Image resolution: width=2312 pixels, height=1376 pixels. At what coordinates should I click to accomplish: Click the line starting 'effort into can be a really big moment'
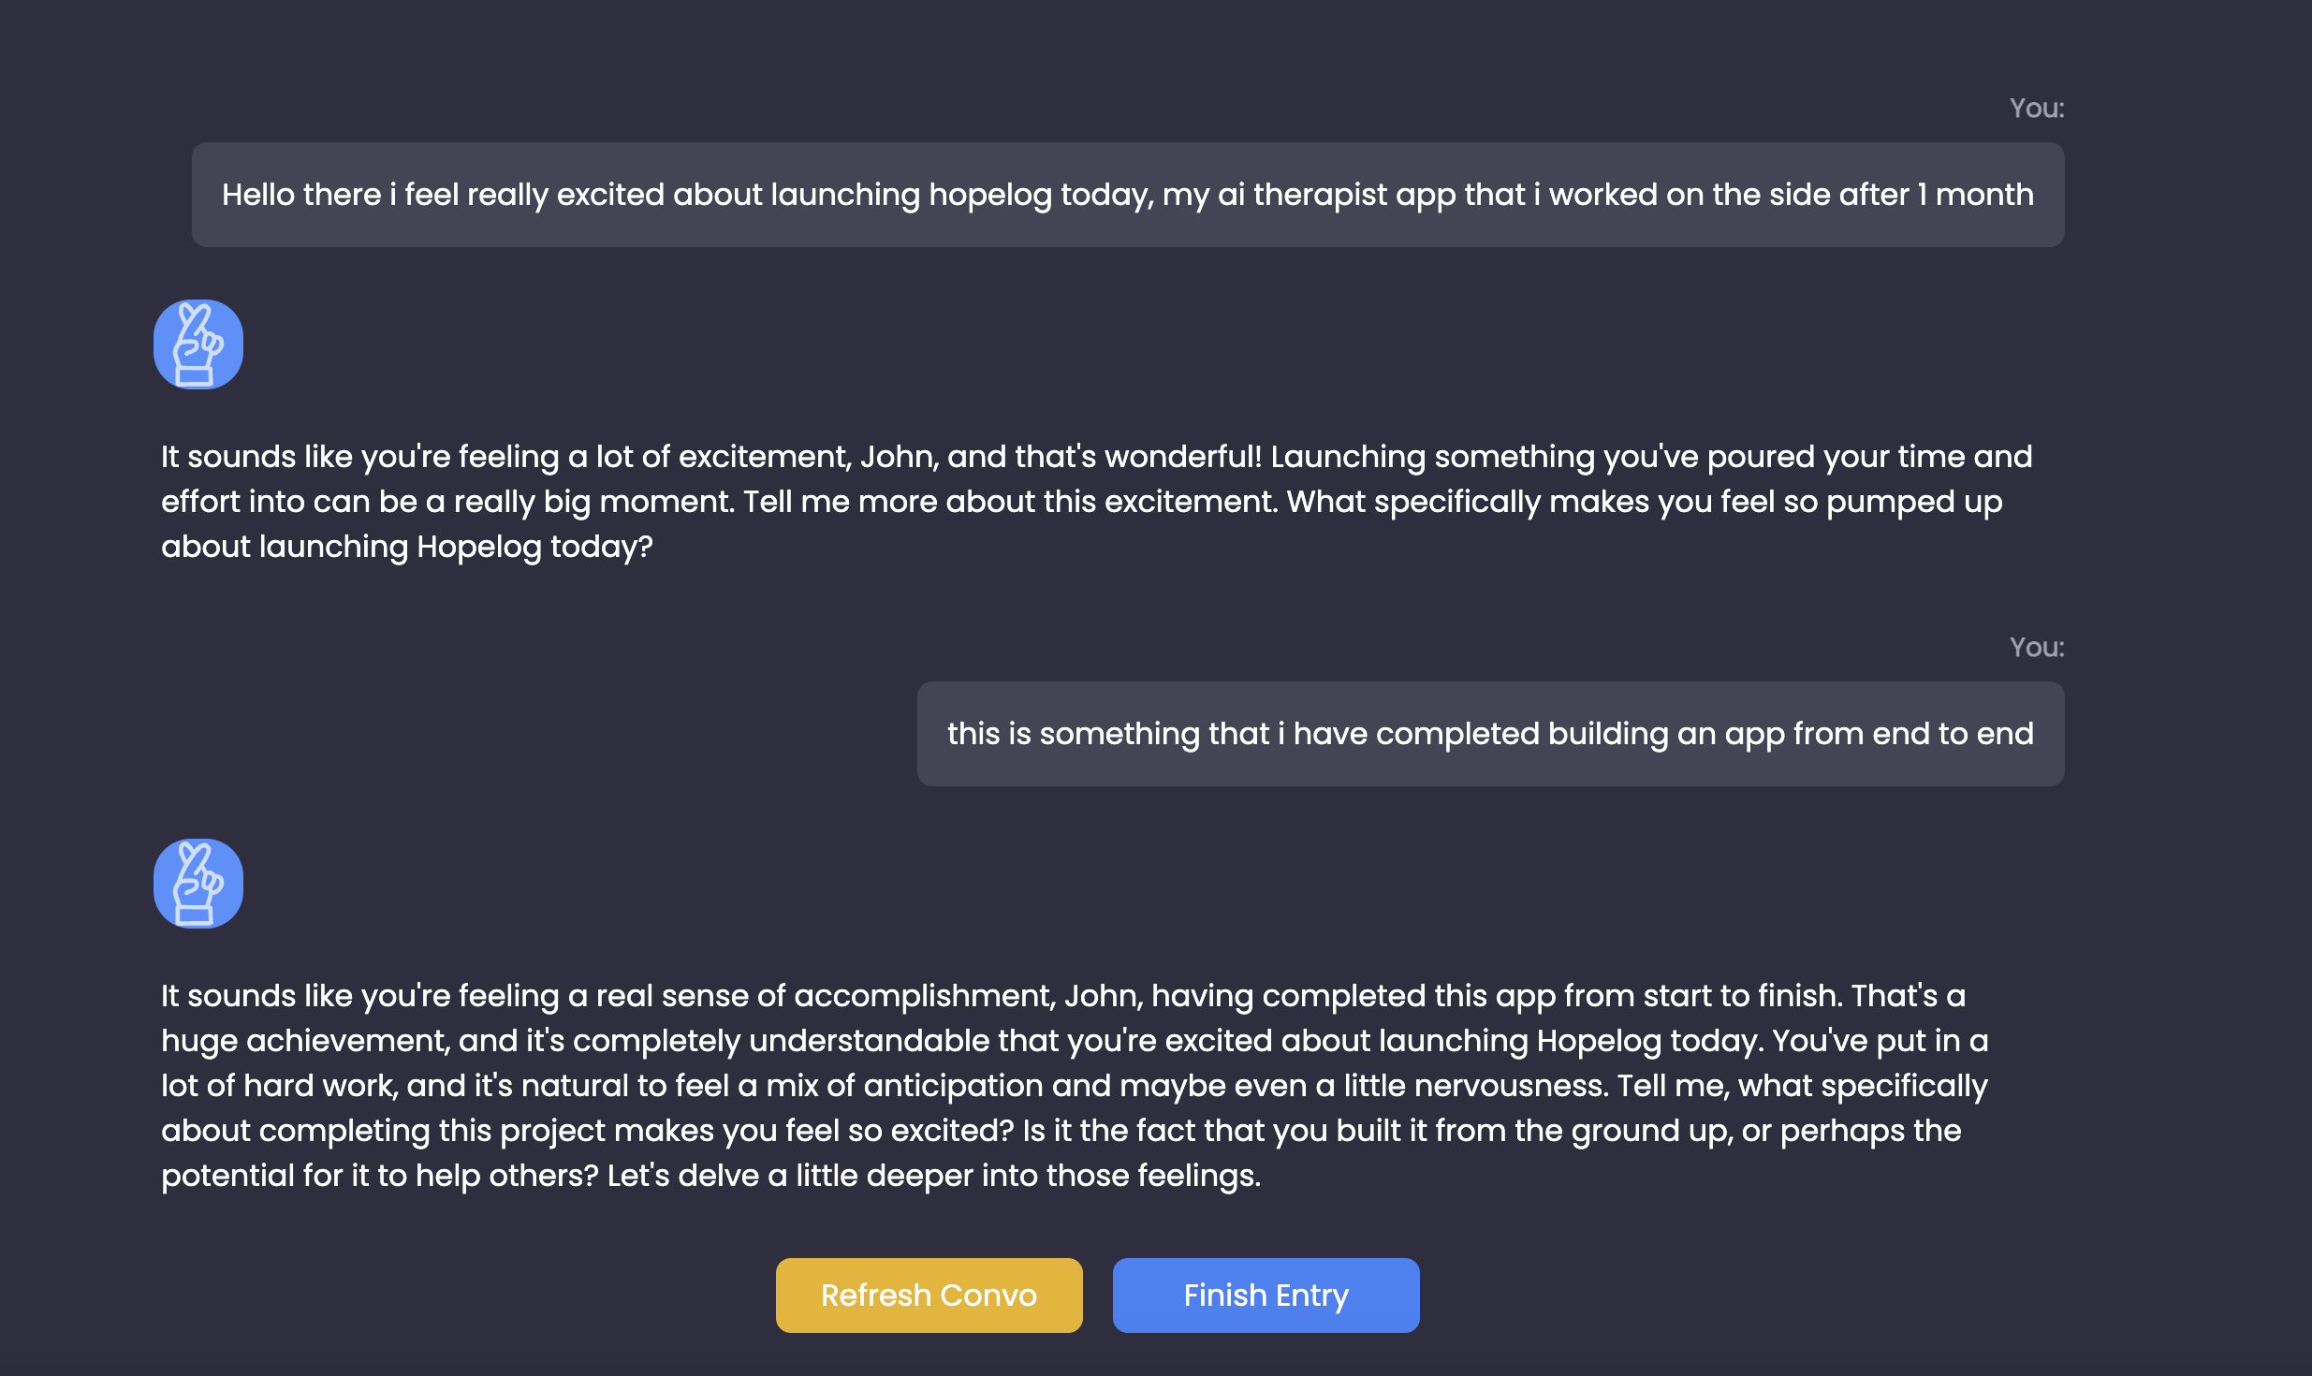tap(1081, 502)
